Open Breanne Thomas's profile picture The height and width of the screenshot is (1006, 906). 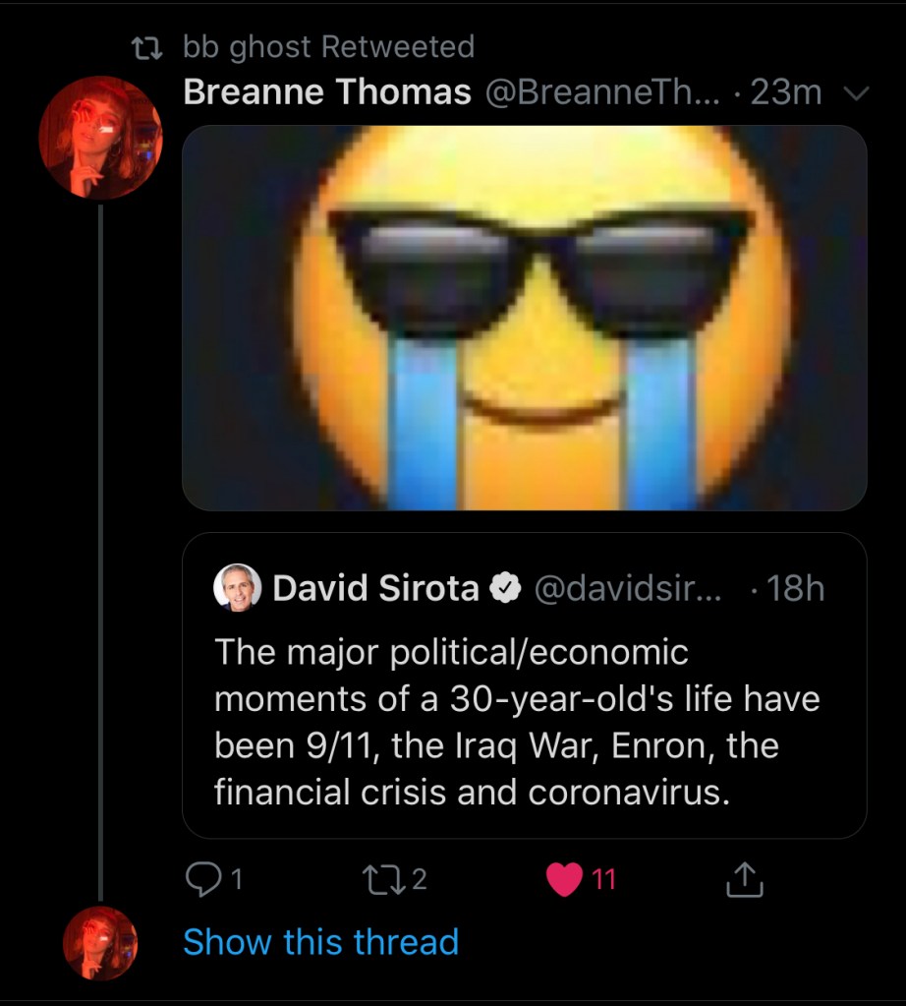pyautogui.click(x=99, y=138)
